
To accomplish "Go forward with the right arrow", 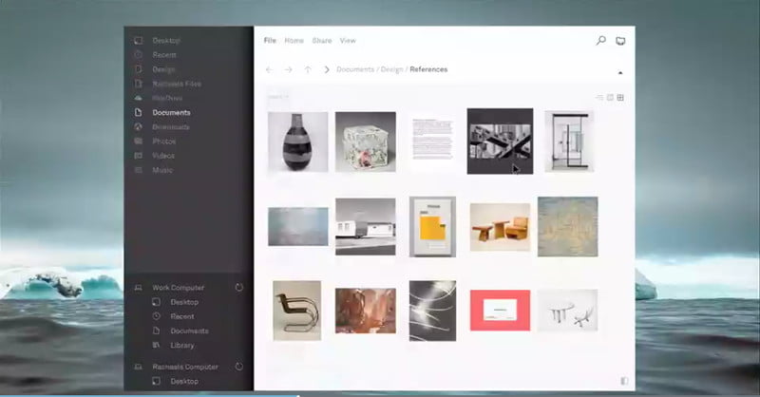I will pos(289,69).
